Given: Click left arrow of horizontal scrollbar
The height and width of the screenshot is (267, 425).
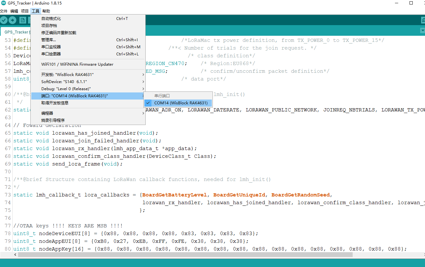Looking at the screenshot, I should point(16,254).
